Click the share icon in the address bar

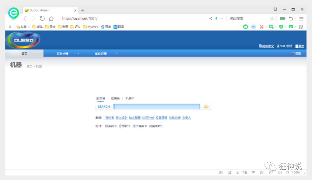pyautogui.click(x=211, y=18)
